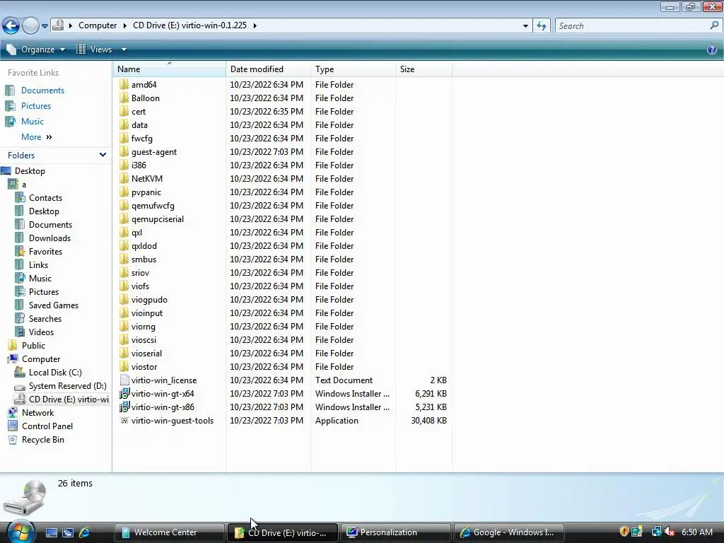Click the Forward navigation arrow

(x=30, y=26)
